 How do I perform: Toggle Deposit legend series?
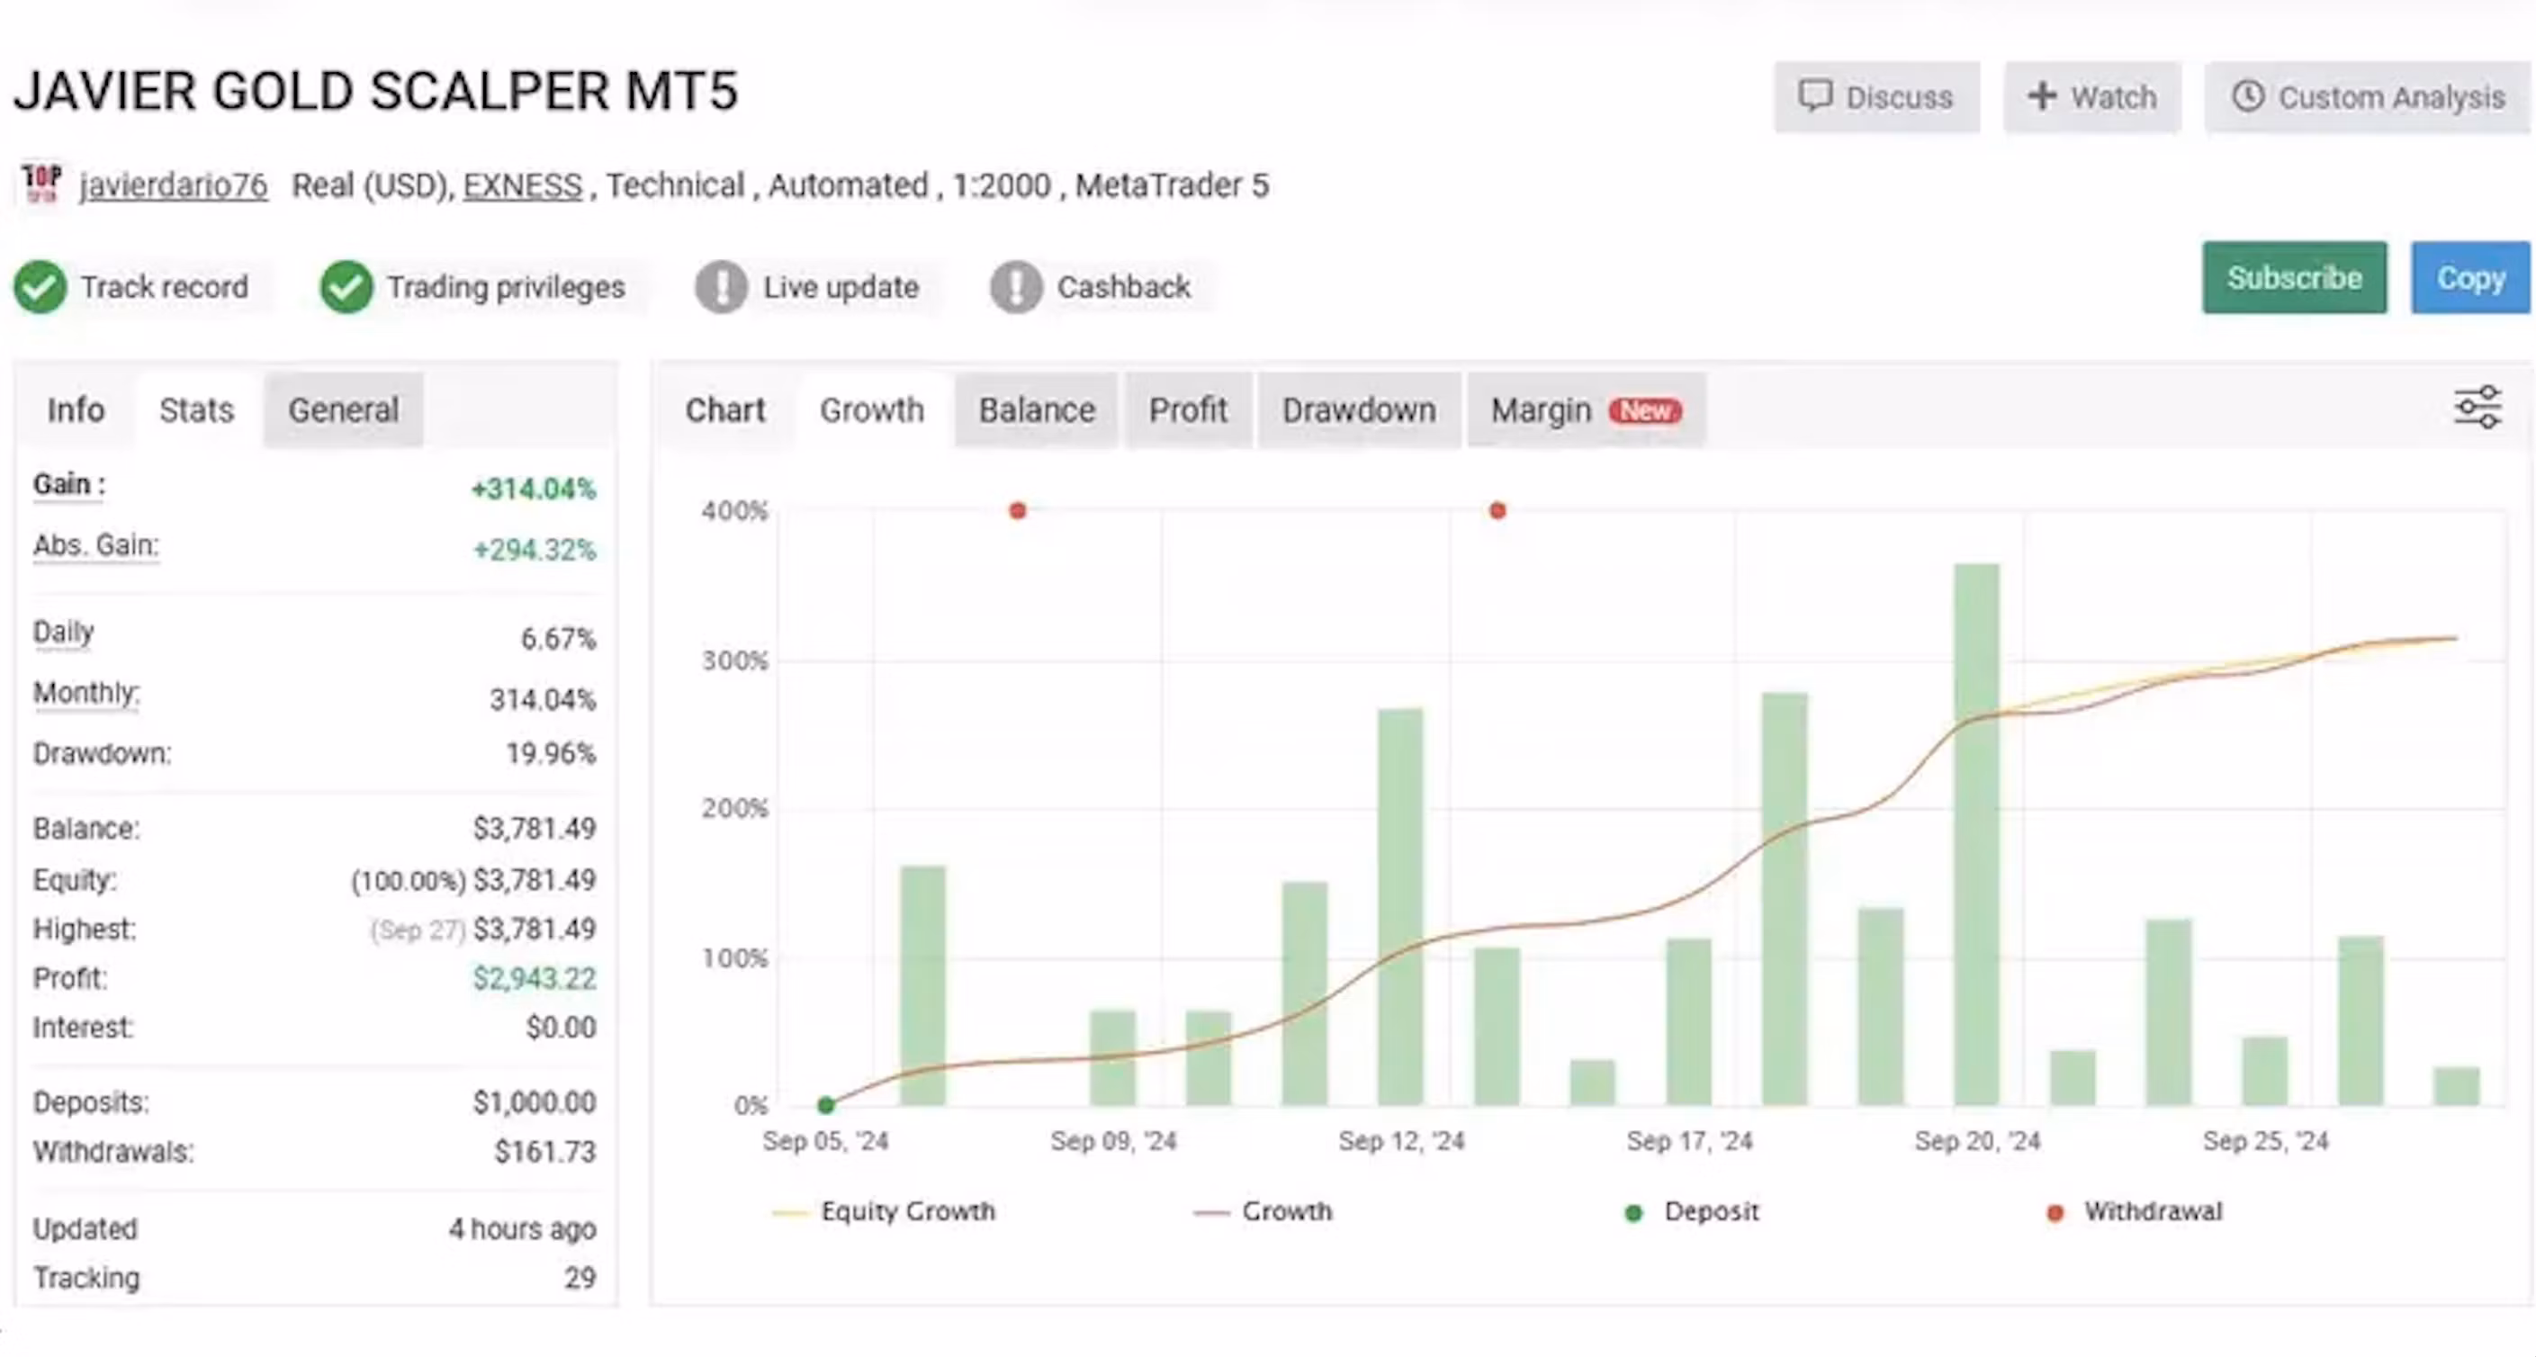point(1692,1211)
